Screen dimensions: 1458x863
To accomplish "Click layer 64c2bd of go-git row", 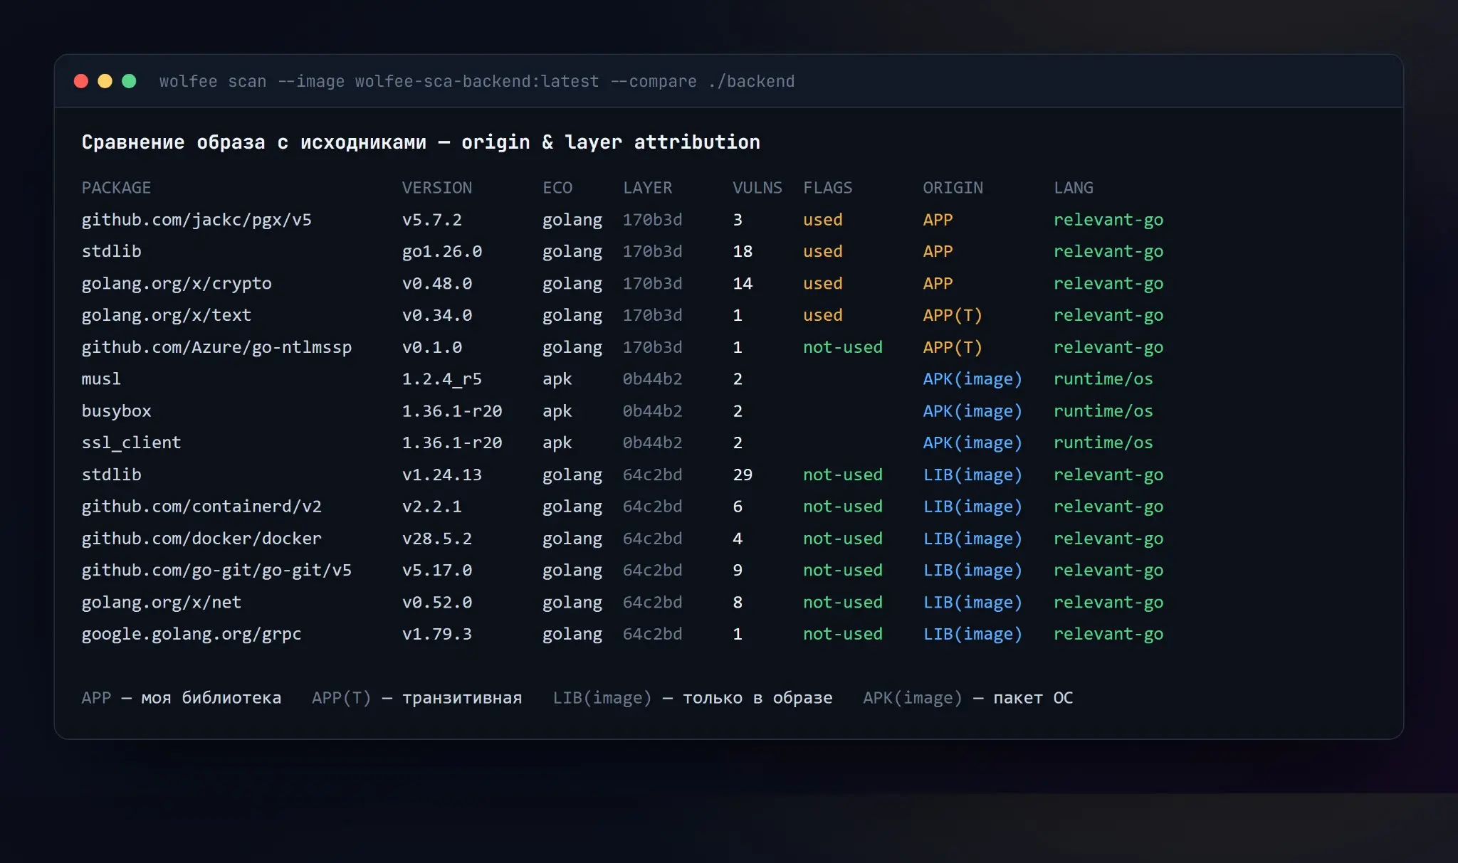I will (652, 571).
